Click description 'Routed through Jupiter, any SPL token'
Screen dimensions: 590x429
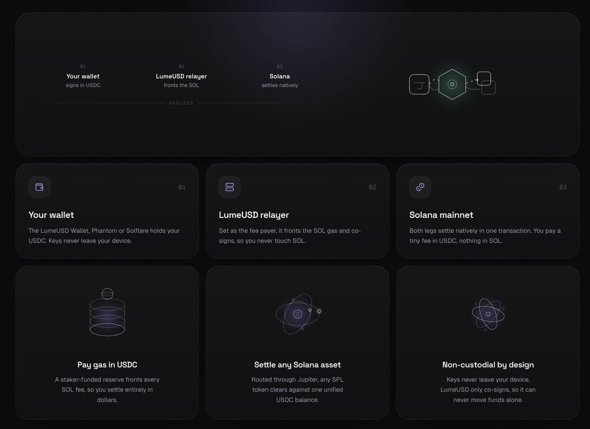(297, 390)
